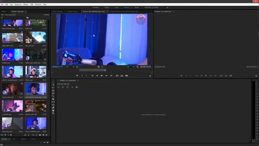Click the Drag Audio Only waveform icon
The width and height of the screenshot is (259, 146).
[x=102, y=67]
